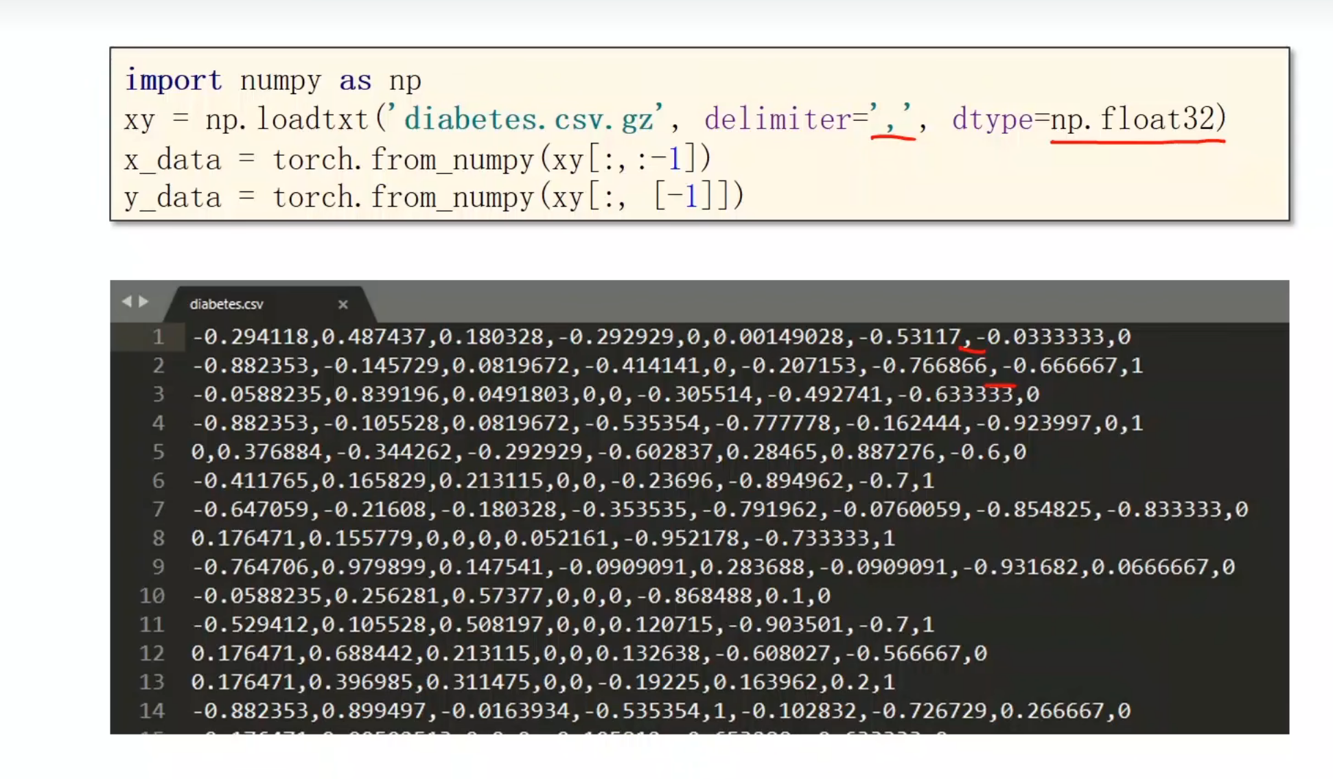Click the left tab navigation arrow
Viewport: 1333px width, 779px height.
[126, 301]
